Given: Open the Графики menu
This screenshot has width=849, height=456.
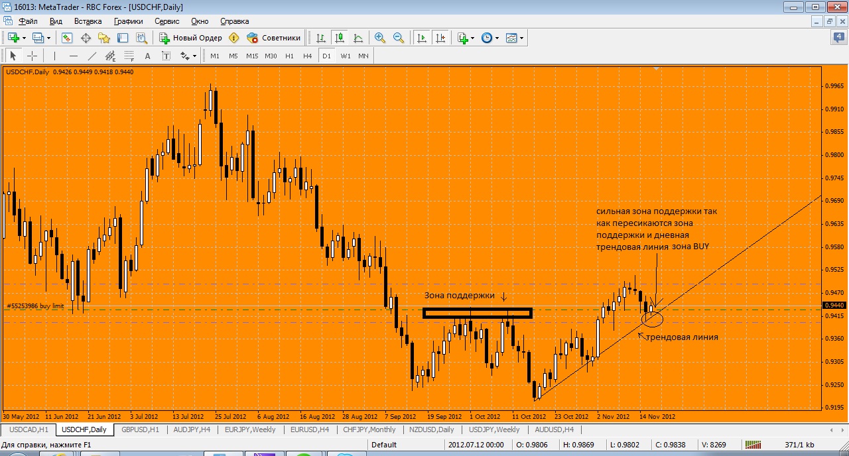Looking at the screenshot, I should (x=129, y=21).
